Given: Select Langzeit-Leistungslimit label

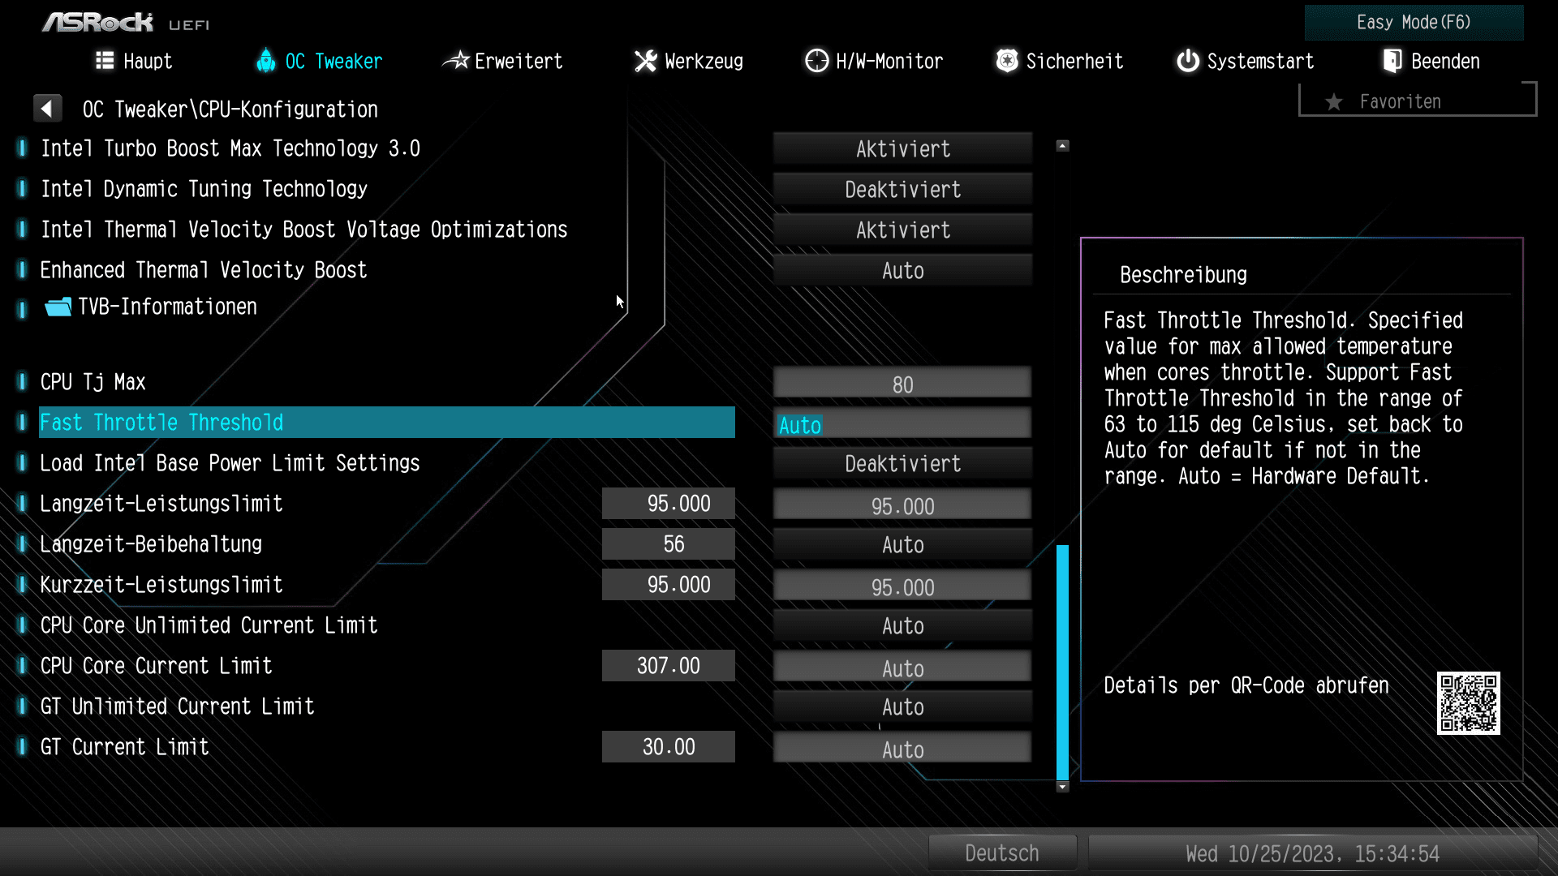Looking at the screenshot, I should pos(161,504).
